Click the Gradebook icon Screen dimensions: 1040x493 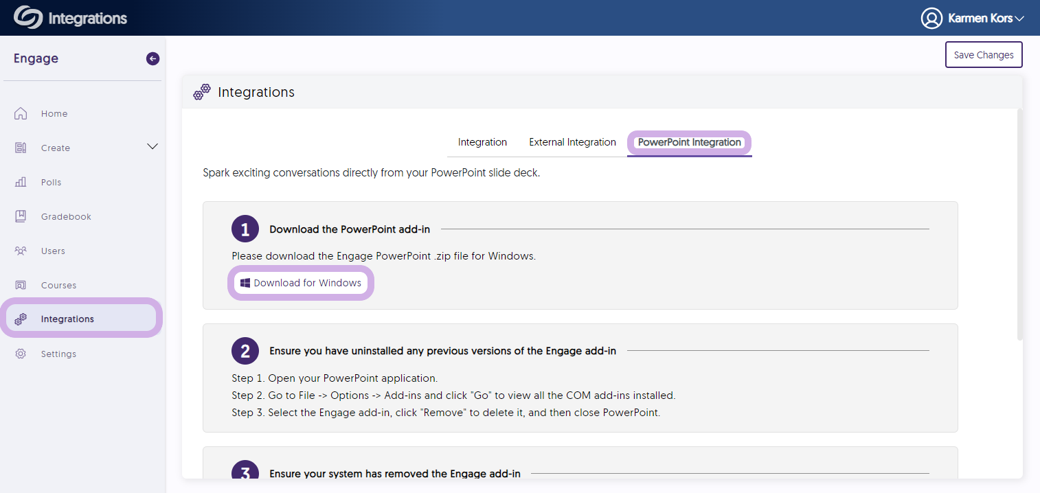pos(21,216)
